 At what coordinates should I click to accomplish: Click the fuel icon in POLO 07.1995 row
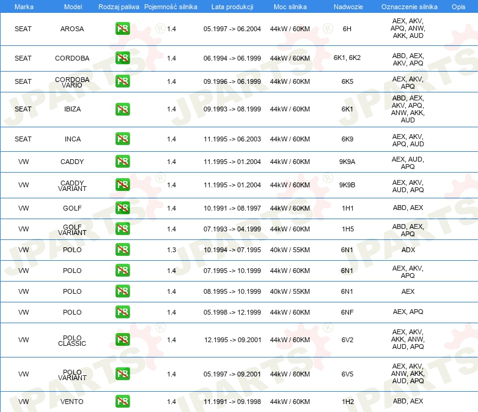point(122,271)
